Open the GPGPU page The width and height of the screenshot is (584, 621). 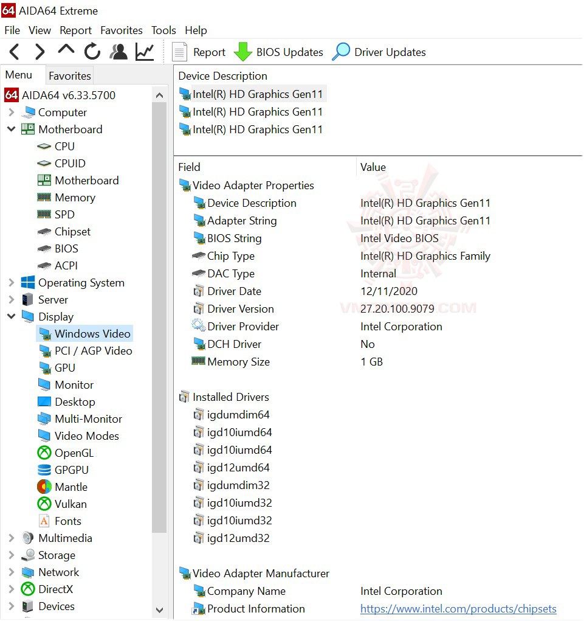(x=63, y=470)
